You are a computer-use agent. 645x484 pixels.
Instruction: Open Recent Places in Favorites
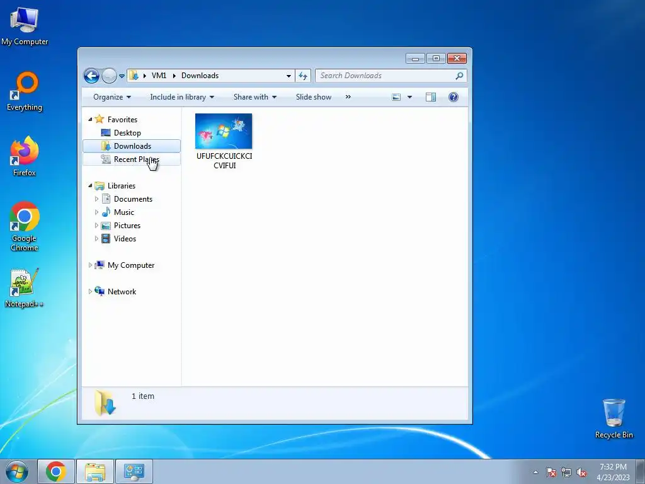pos(132,159)
